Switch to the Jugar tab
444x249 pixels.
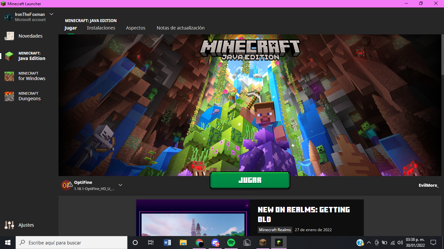click(x=71, y=28)
